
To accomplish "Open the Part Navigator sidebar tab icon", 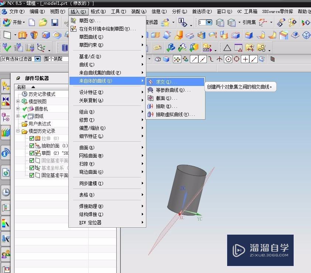I will click(6, 117).
